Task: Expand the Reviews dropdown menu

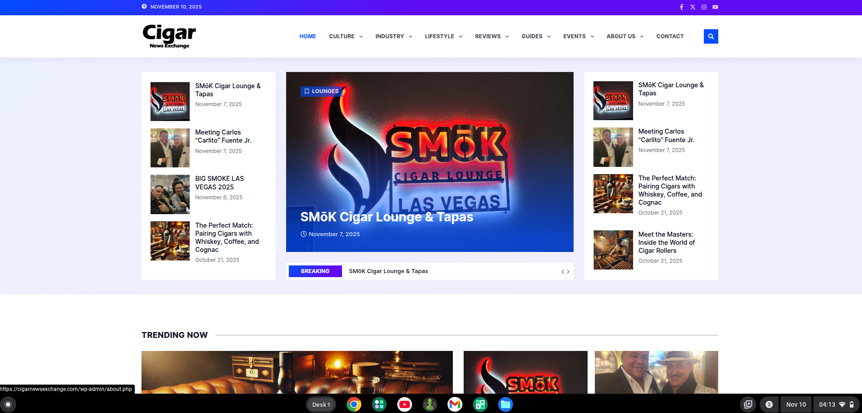Action: [x=492, y=36]
